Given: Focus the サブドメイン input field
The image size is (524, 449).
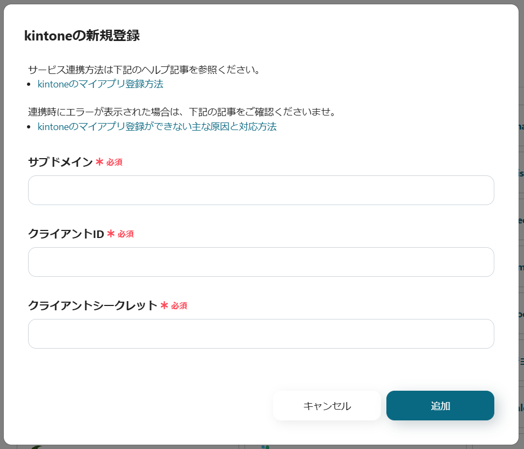Looking at the screenshot, I should click(261, 190).
